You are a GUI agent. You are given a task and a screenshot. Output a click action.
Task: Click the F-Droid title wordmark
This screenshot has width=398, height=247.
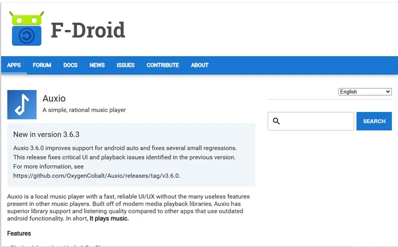pos(88,30)
